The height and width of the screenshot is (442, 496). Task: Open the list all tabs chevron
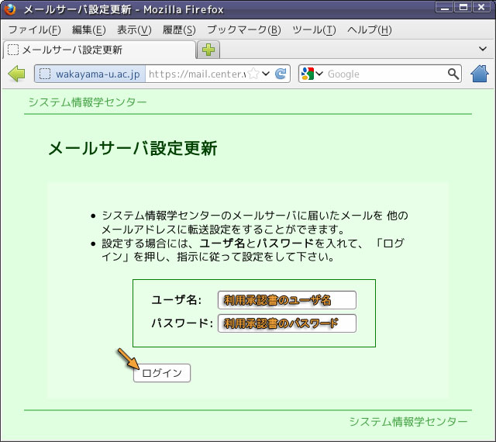click(483, 49)
